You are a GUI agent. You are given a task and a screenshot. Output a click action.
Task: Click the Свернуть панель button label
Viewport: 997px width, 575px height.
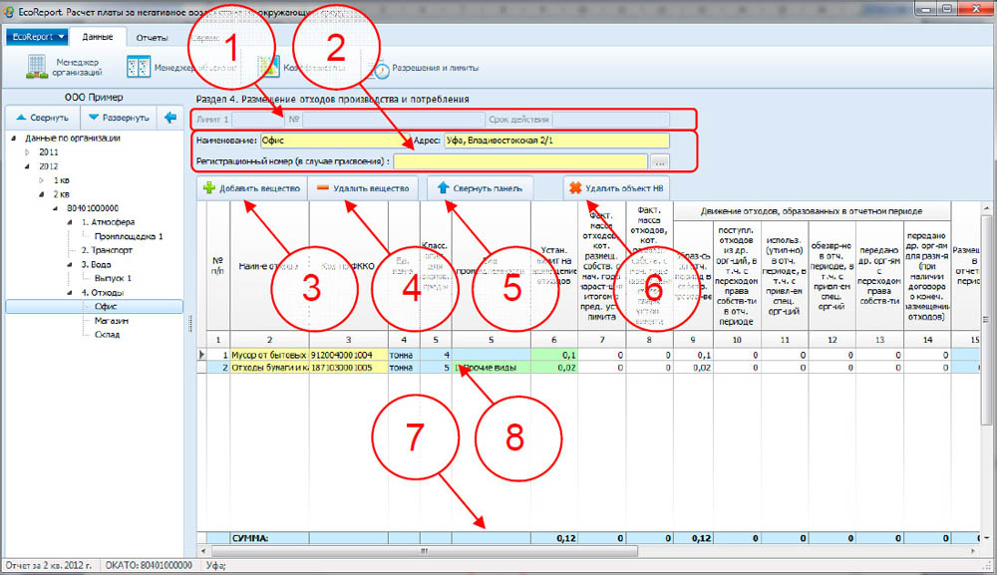tap(488, 188)
